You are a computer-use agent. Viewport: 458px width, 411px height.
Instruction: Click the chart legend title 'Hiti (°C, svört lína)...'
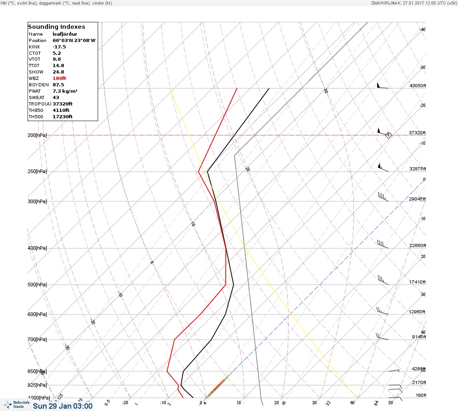[56, 3]
